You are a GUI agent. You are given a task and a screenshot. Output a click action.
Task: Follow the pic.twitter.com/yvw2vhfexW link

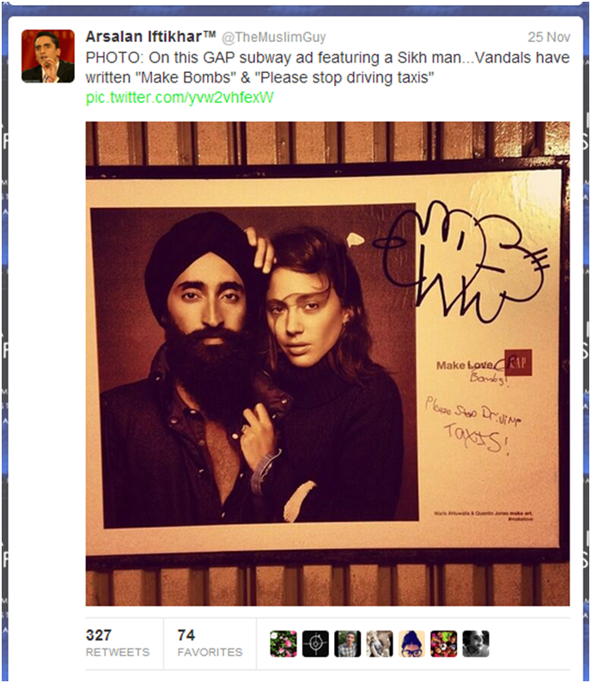click(180, 97)
